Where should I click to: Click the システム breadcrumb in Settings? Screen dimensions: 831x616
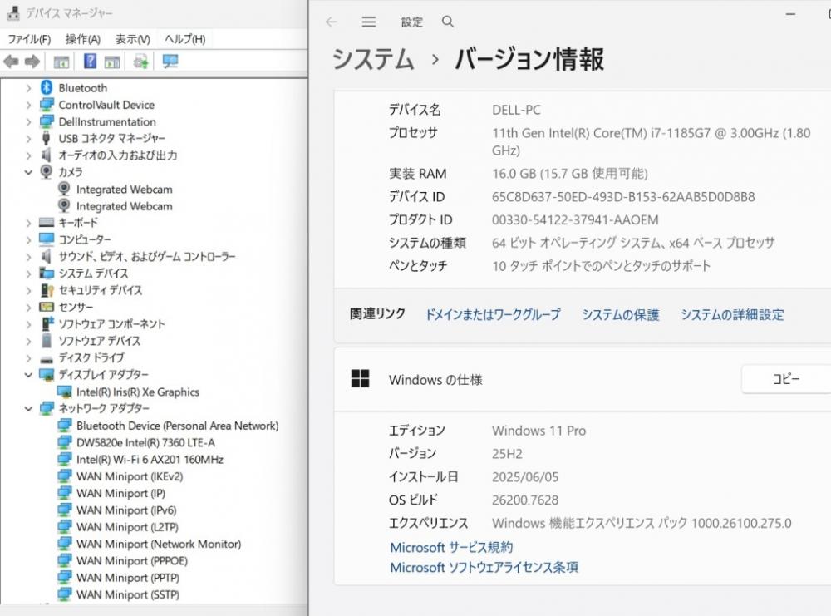point(373,59)
